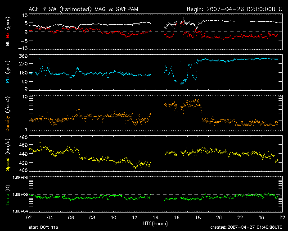Click the '12' hour label on time axis
Image resolution: width=288 pixels, height=231 pixels.
tap(135, 217)
